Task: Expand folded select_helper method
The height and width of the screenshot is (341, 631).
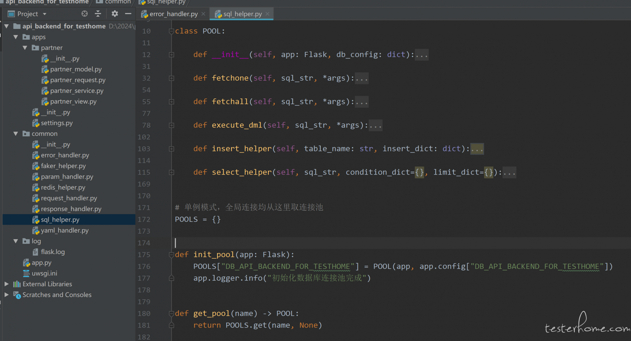Action: point(171,172)
